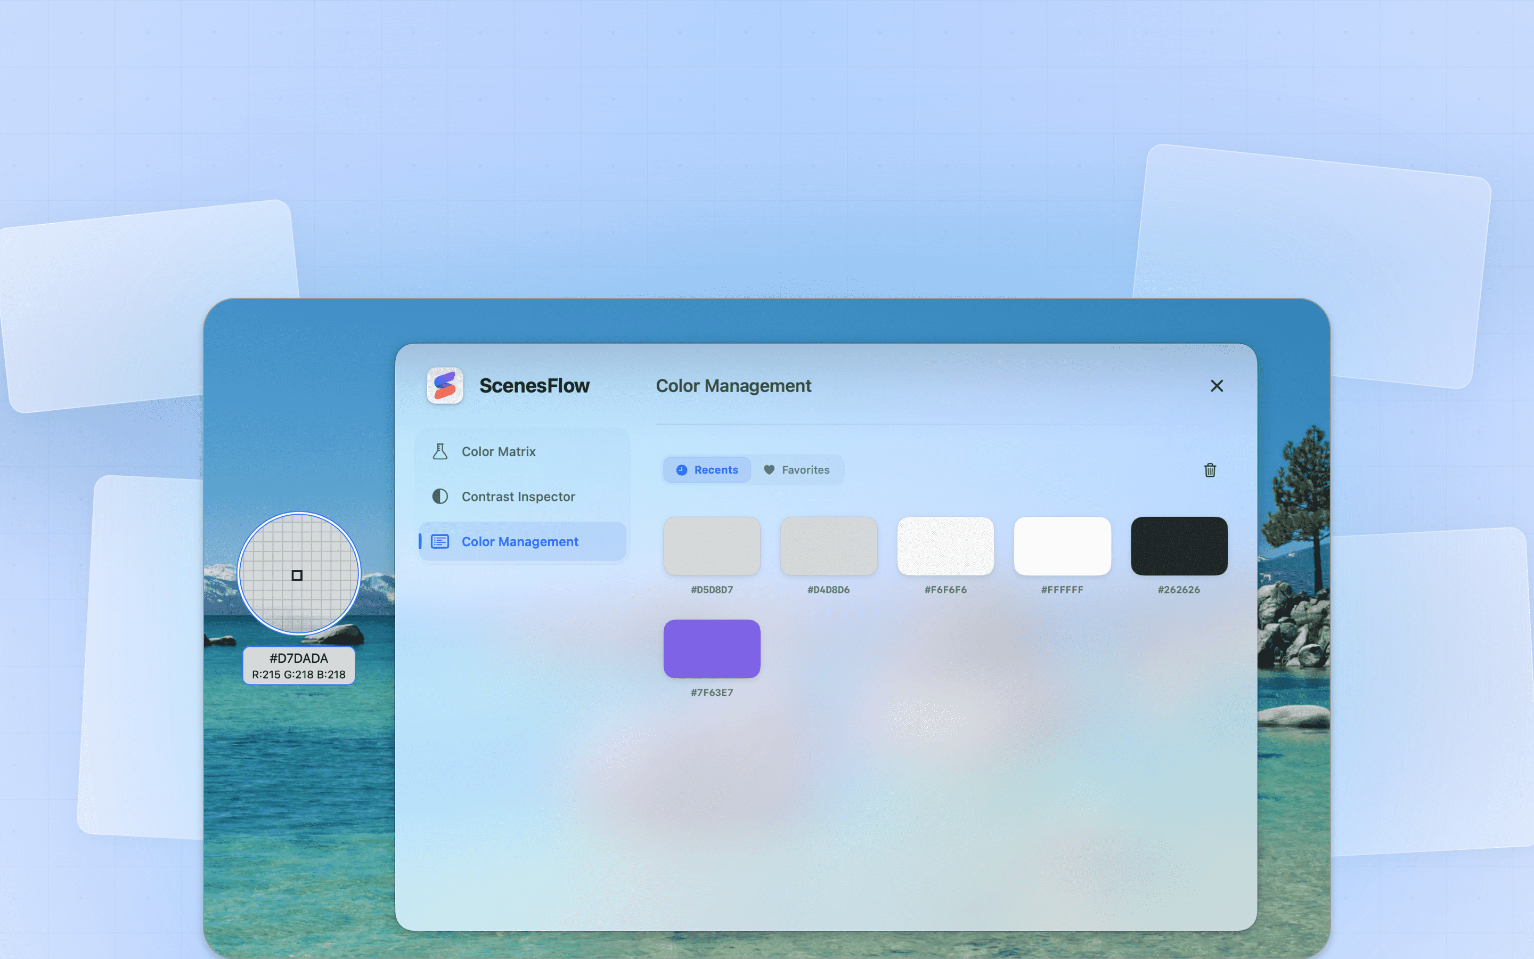Clear colors with the trash icon

point(1210,470)
